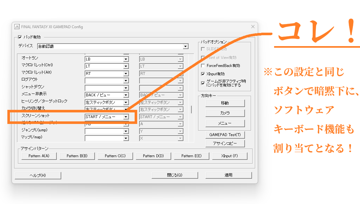Apply Pattern E(E) assignment

(x=191, y=156)
